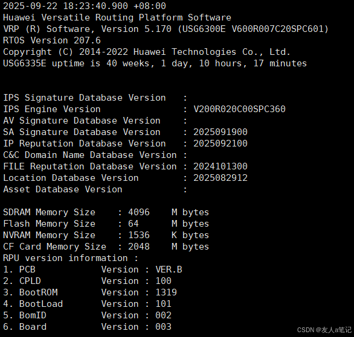Click '2. CPLD' row label
The width and height of the screenshot is (354, 337).
[22, 281]
